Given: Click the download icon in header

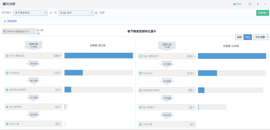Looking at the screenshot, I should point(258,4).
